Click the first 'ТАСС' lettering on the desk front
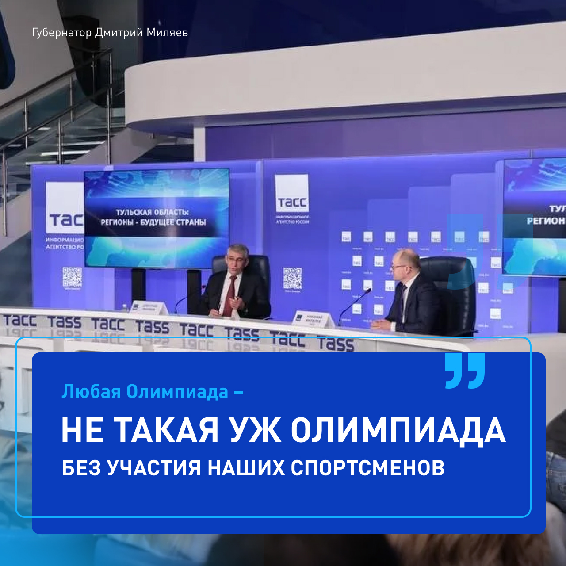Image resolution: width=566 pixels, height=566 pixels. (20, 321)
